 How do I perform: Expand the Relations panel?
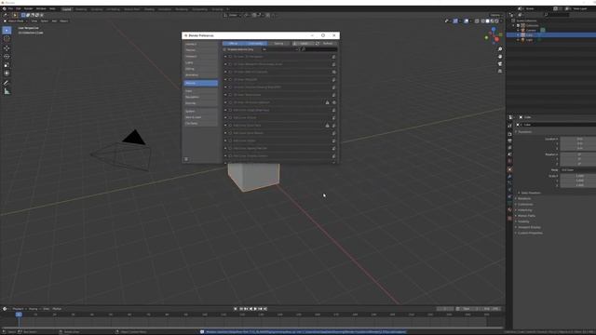click(x=523, y=198)
